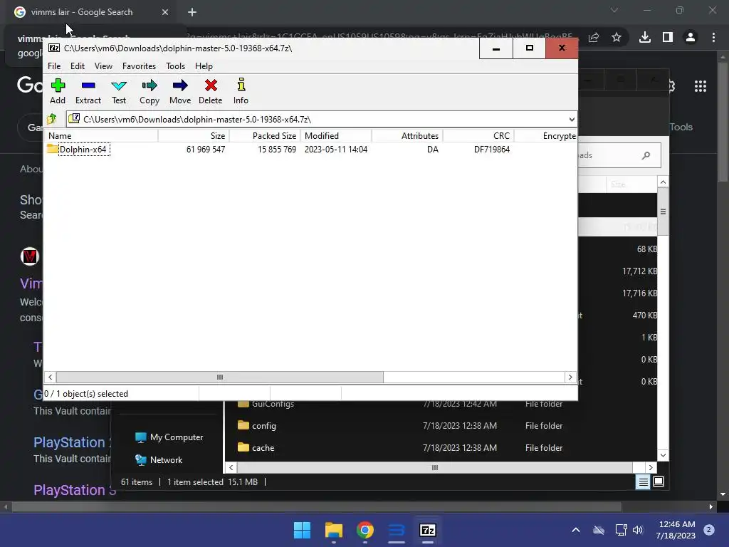Close the vimms lair browser tab
The height and width of the screenshot is (547, 729).
pos(165,12)
